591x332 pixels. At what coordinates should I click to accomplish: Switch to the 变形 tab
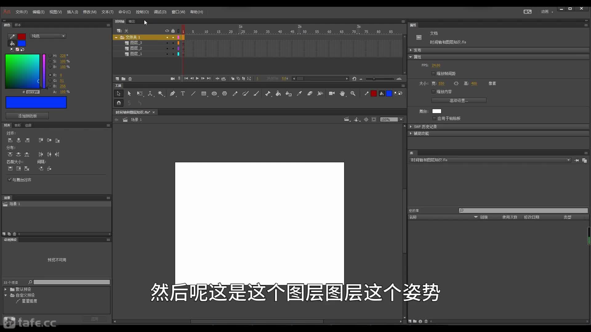pos(18,125)
